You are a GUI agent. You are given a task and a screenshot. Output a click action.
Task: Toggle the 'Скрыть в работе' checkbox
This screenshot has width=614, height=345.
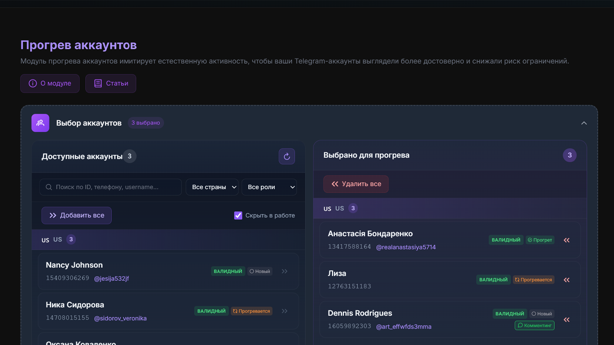(x=238, y=216)
